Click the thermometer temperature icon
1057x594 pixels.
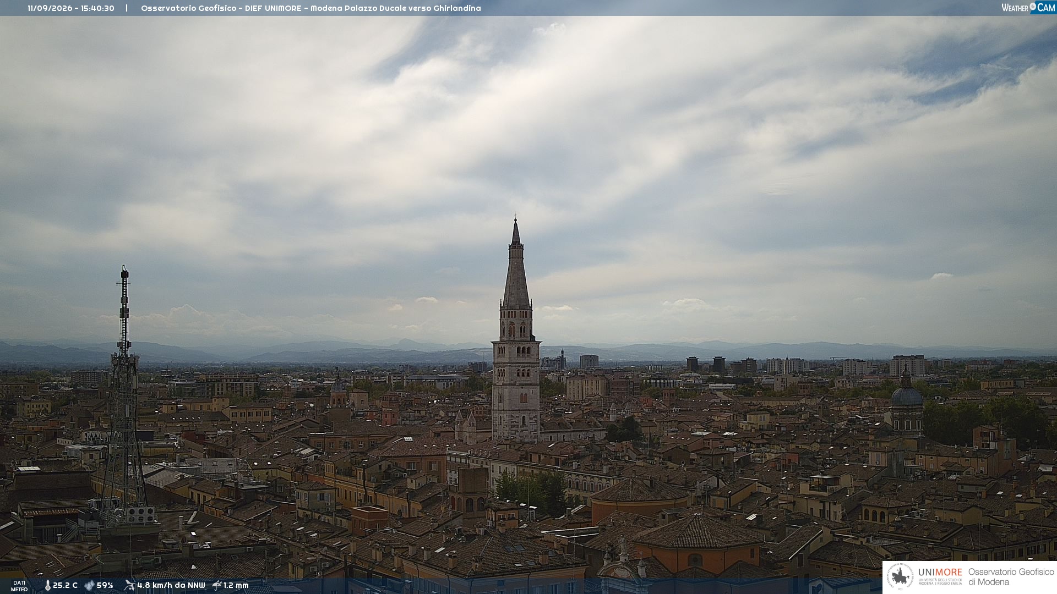(x=47, y=586)
